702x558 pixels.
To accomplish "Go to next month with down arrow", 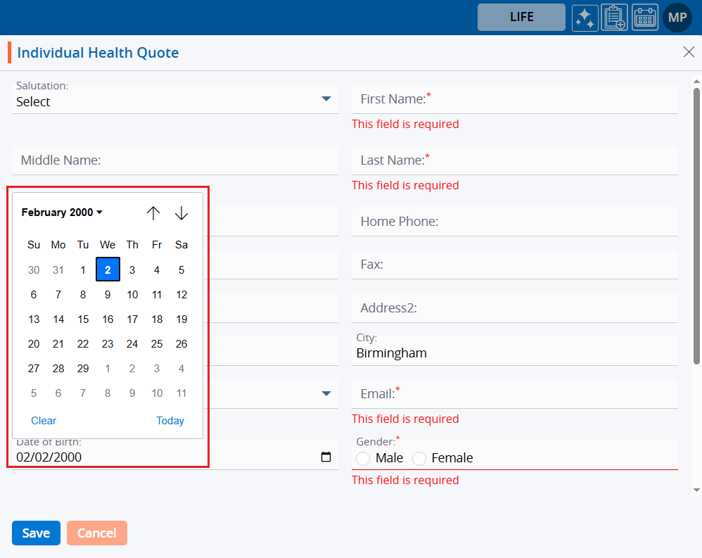I will pos(181,213).
